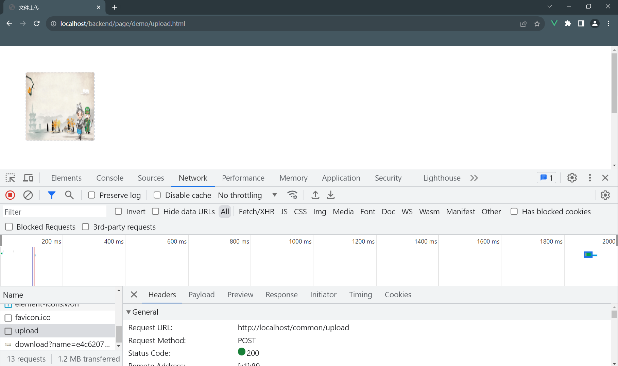Toggle the device toolbar icon

(x=28, y=178)
